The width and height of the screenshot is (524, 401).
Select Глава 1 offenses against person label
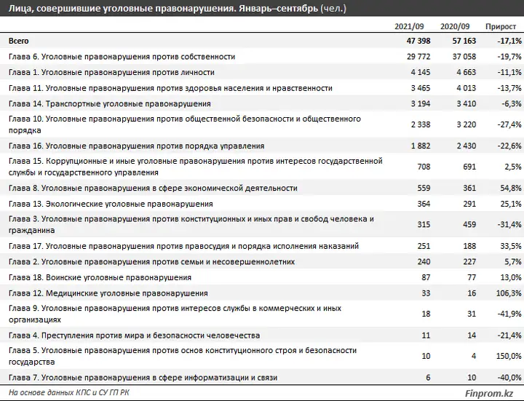[111, 73]
